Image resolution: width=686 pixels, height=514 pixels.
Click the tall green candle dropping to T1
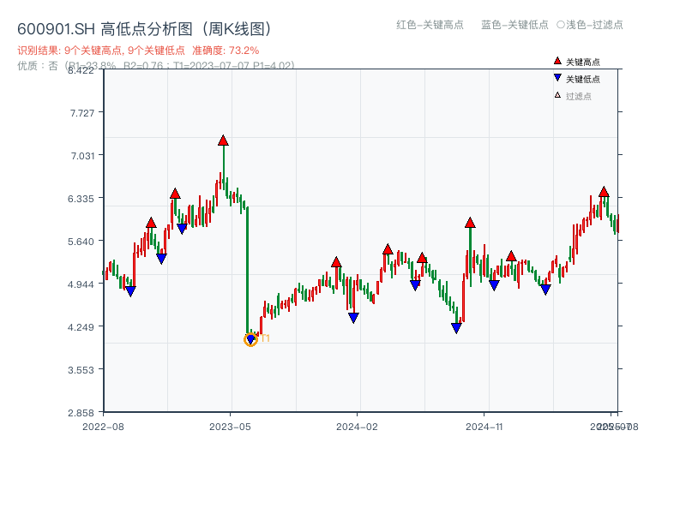coord(247,270)
